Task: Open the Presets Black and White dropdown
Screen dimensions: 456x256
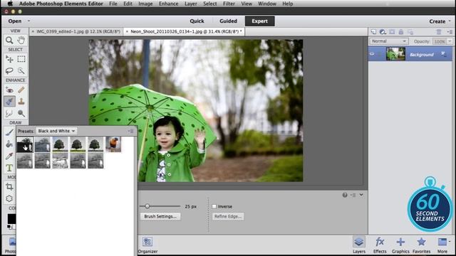Action: coord(56,131)
